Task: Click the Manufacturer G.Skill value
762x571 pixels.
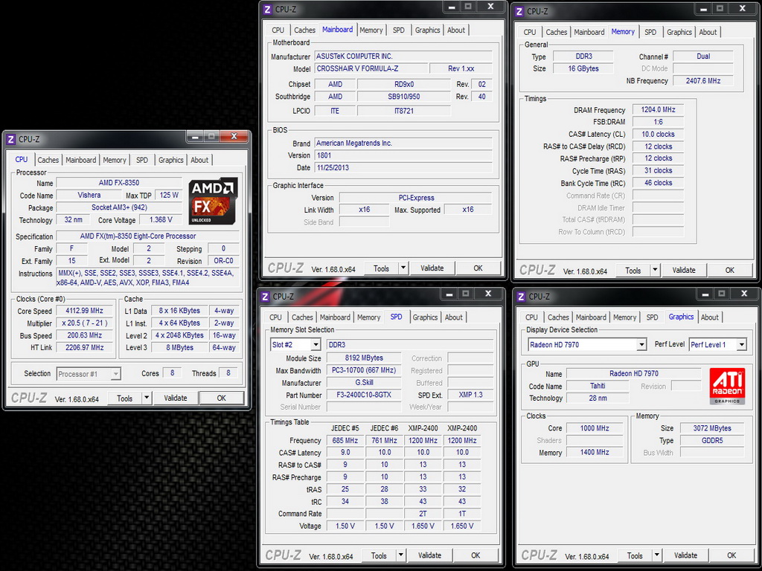Action: [x=364, y=383]
